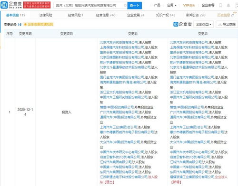
Task: Open 厦门金龙汽车集团 link in 变更前 column
Action: click(x=122, y=77)
